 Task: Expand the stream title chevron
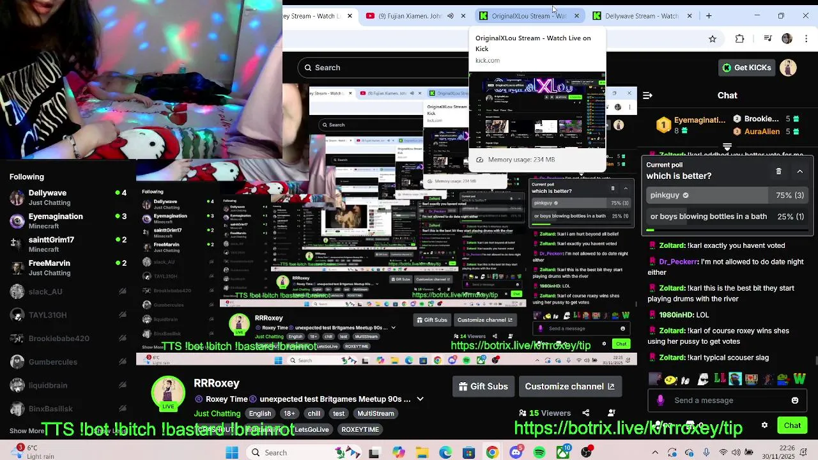pos(420,399)
